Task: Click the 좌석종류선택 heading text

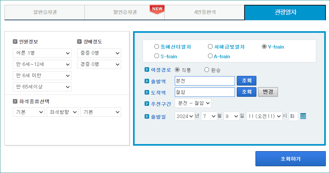Action: point(34,101)
